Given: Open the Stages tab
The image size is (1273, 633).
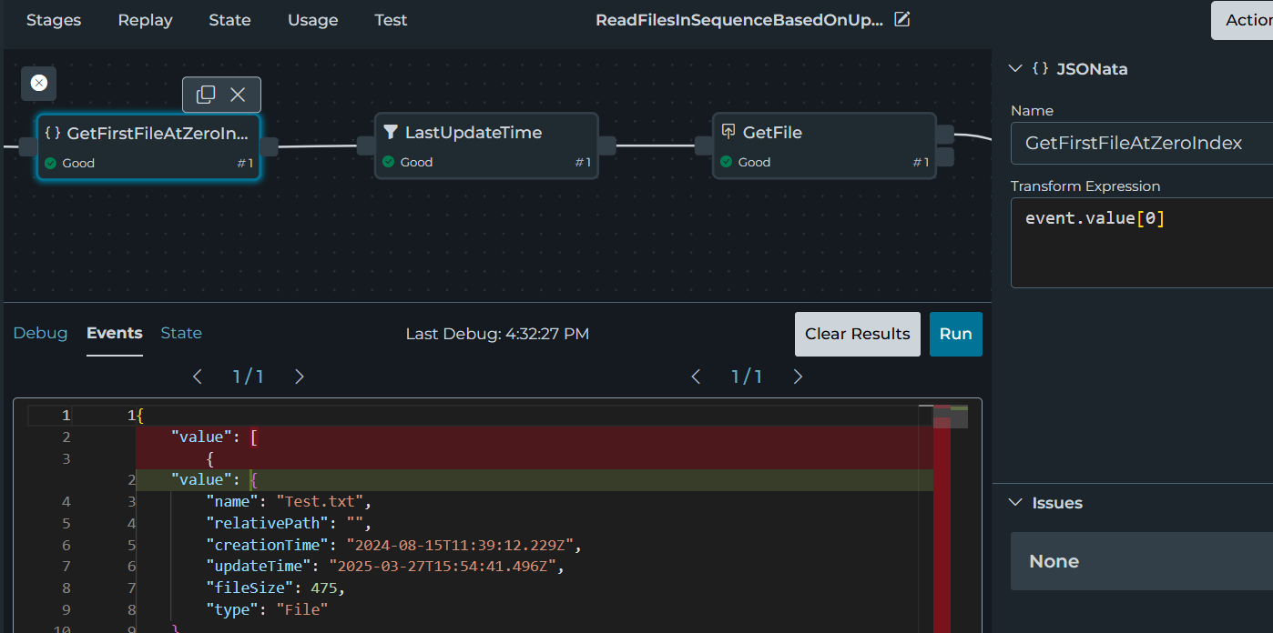Looking at the screenshot, I should (x=54, y=20).
